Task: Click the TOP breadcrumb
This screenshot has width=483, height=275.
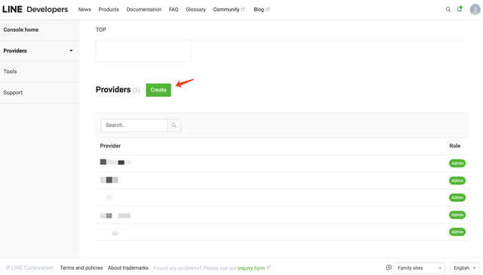Action: [x=100, y=29]
